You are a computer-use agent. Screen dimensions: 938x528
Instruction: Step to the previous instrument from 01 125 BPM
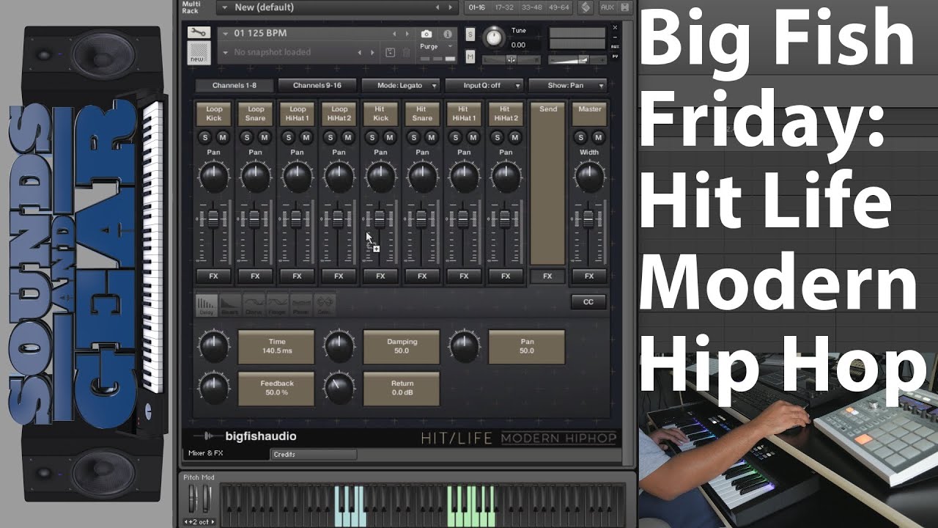[394, 34]
